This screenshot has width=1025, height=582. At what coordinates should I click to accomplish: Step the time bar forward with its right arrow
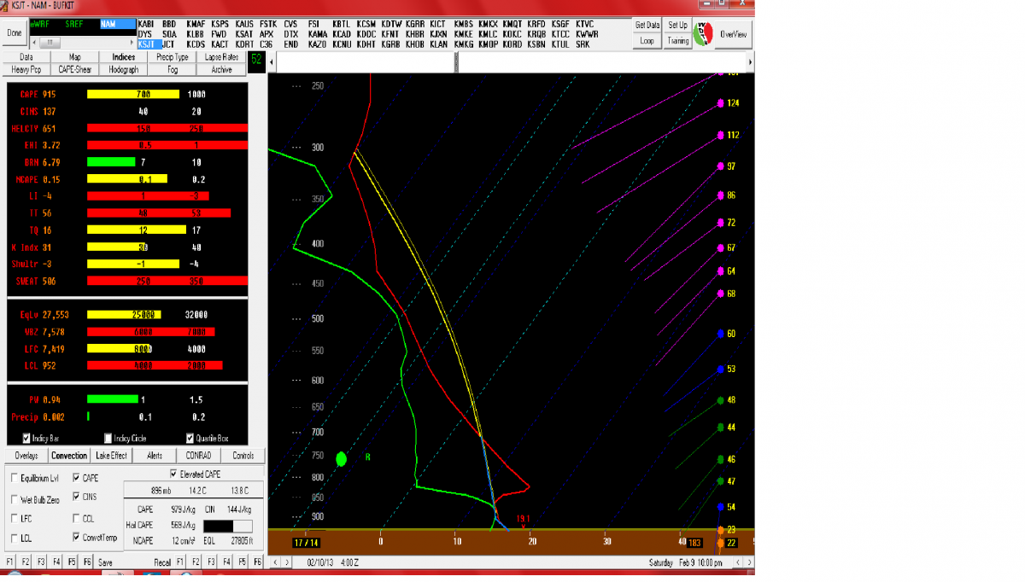750,62
